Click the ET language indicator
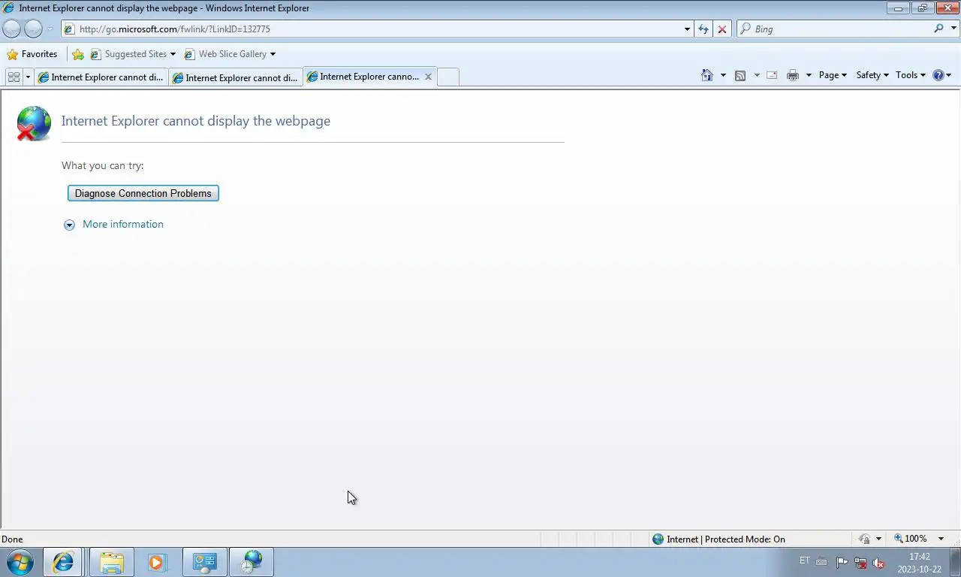The width and height of the screenshot is (961, 577). [805, 561]
